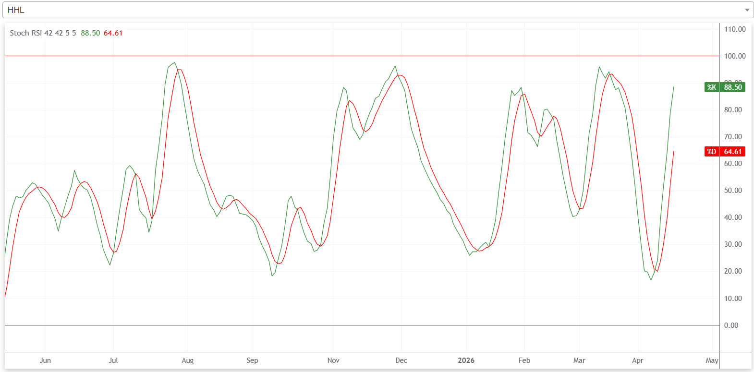Click the Jun label on the time axis
Viewport: 754px width, 372px height.
pyautogui.click(x=45, y=360)
